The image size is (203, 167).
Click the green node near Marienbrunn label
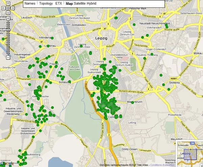click(132, 102)
